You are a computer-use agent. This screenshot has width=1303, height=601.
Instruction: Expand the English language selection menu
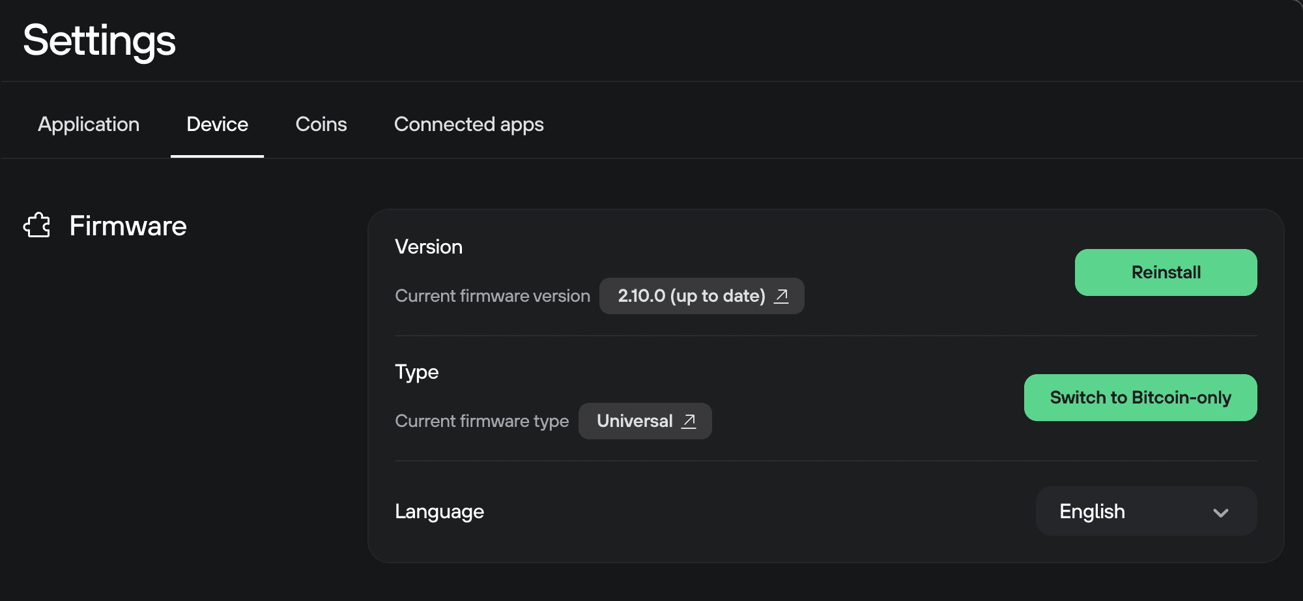(1145, 512)
